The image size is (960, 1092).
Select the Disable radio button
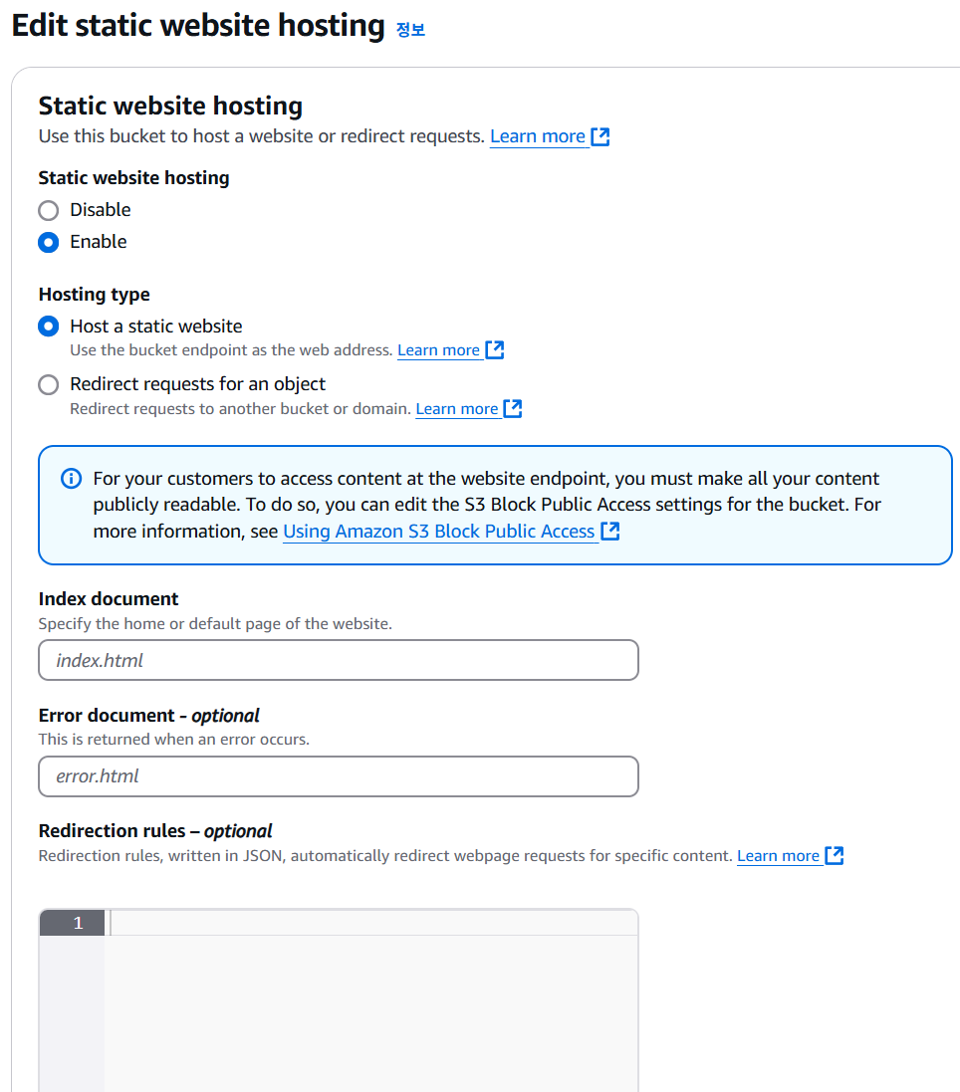tap(48, 210)
